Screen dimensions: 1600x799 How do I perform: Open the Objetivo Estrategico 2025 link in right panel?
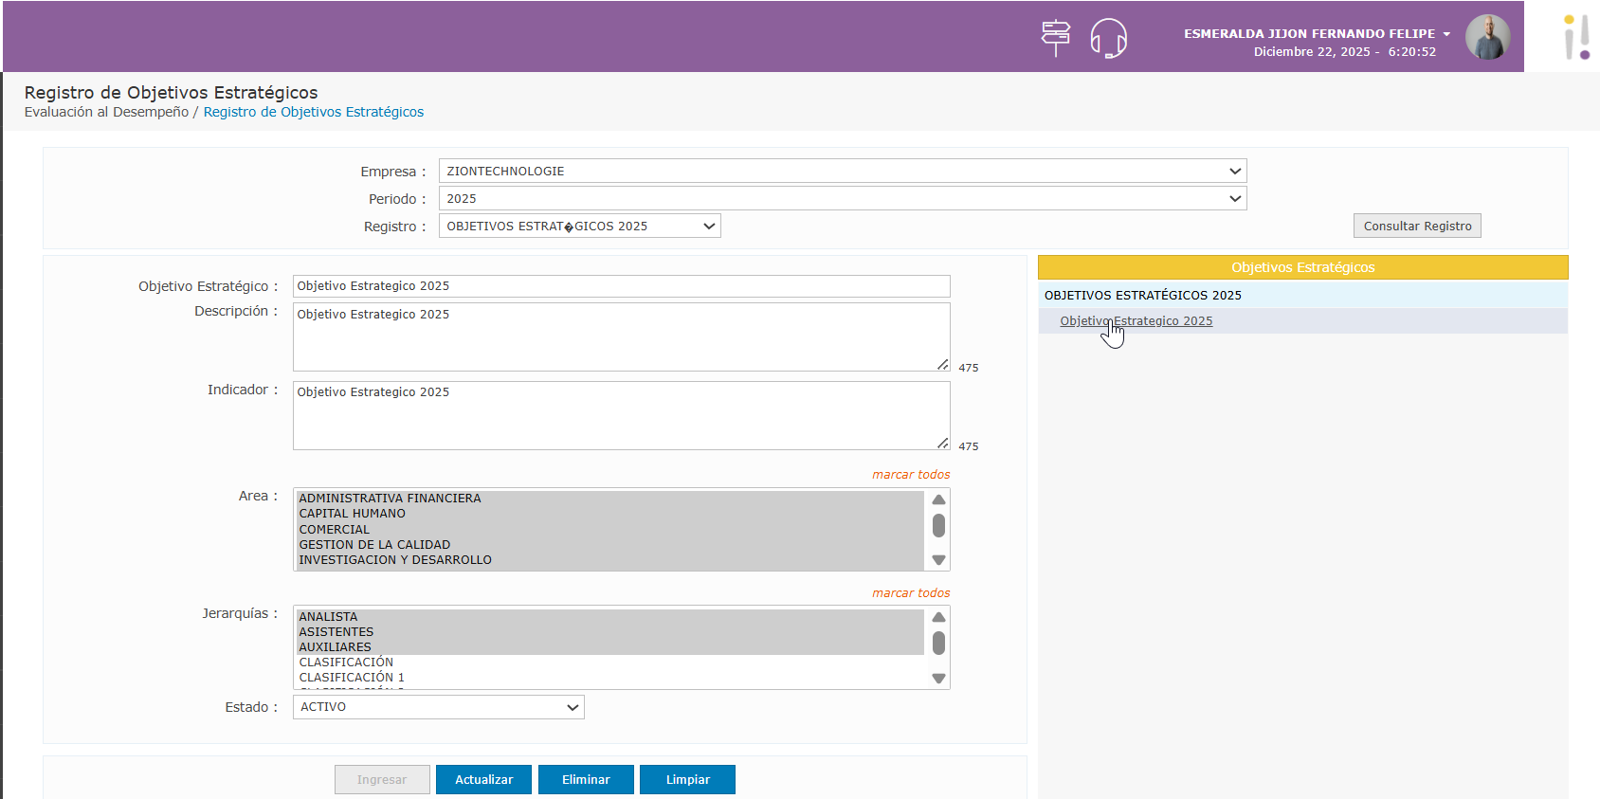(x=1136, y=320)
